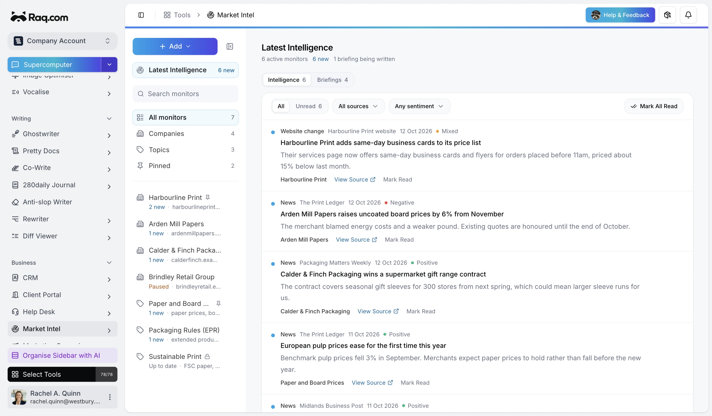Open Packaging Rules (EPR) monitor
The width and height of the screenshot is (712, 416).
185,335
